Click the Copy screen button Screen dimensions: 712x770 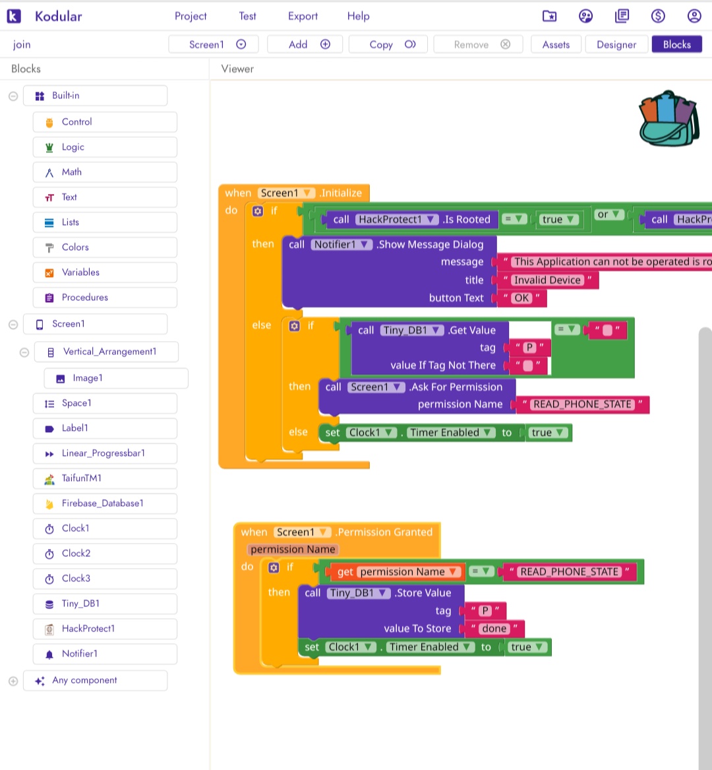pos(388,44)
